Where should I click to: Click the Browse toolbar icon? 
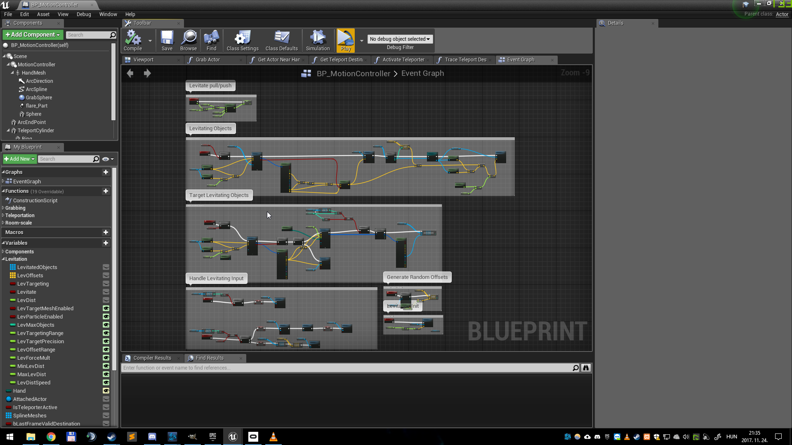tap(189, 40)
